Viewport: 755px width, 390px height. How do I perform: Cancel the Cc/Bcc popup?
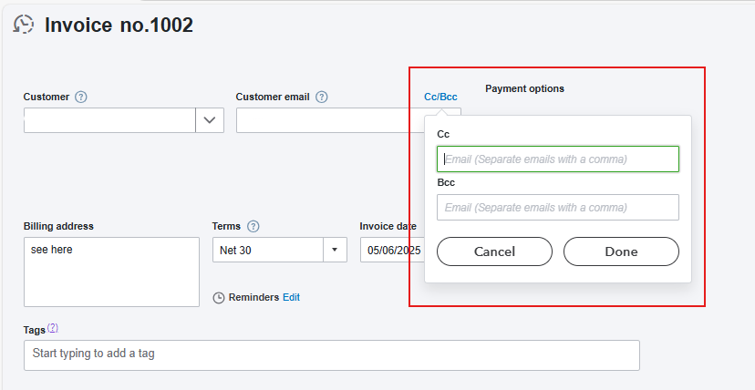click(x=494, y=251)
